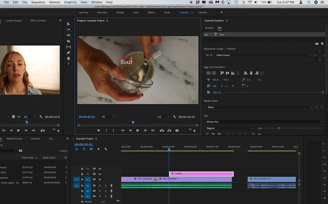This screenshot has width=328, height=204.
Task: Toggle V2 track output eye
Action: point(100,174)
